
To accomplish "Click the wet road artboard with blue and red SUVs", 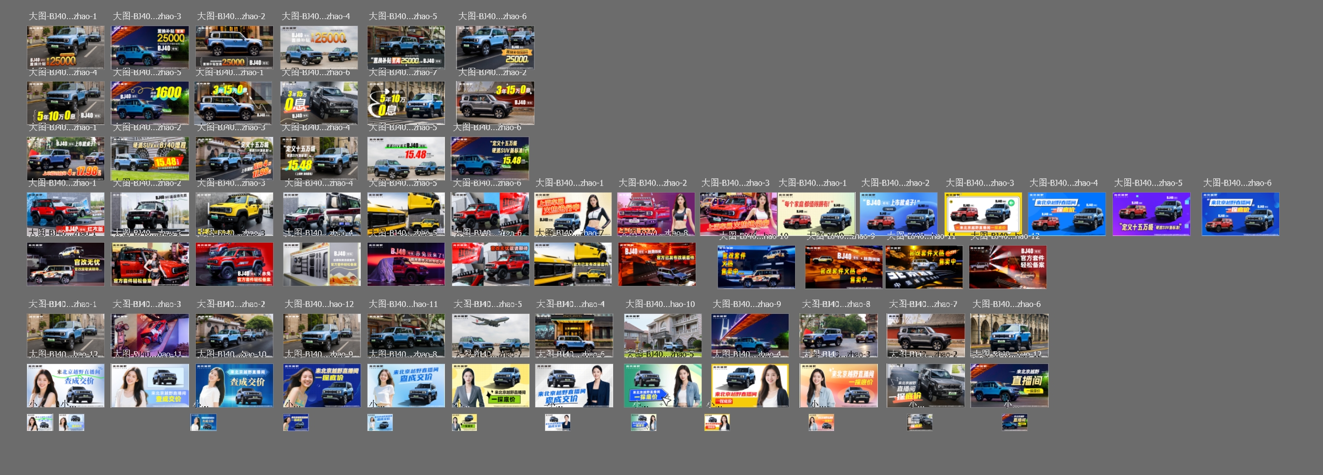I will click(839, 336).
